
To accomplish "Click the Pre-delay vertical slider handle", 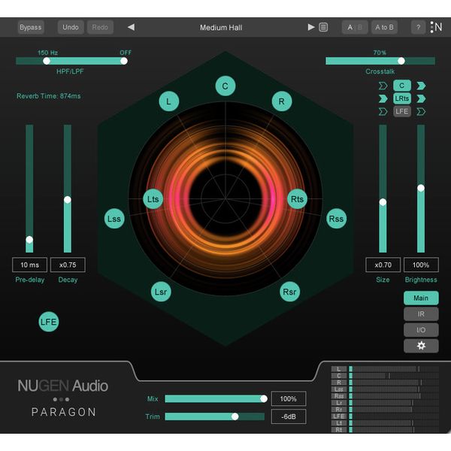I will coord(29,239).
